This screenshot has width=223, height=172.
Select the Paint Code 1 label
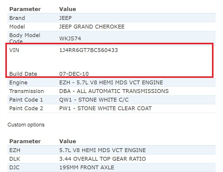tap(26, 100)
